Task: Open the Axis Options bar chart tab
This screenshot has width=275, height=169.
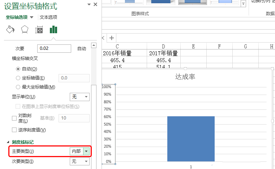Action: click(x=53, y=30)
